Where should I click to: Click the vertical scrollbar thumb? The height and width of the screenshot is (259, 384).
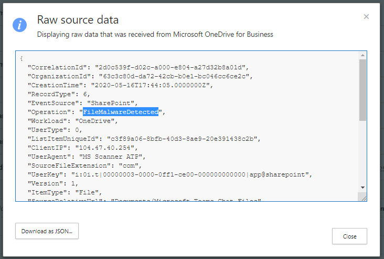[x=362, y=89]
